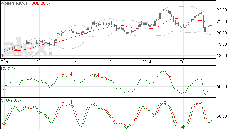
Task: Select the 21,00 price axis label
Action: pyautogui.click(x=222, y=21)
